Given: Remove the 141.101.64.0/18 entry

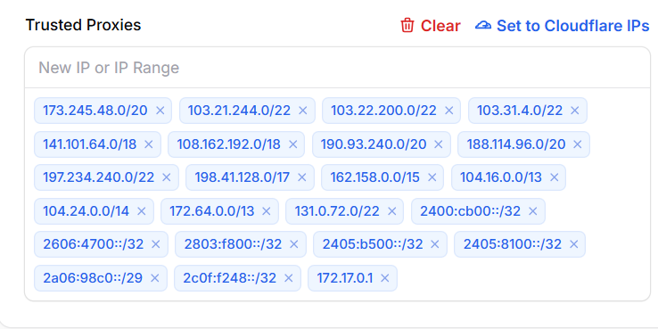Looking at the screenshot, I should pos(149,144).
